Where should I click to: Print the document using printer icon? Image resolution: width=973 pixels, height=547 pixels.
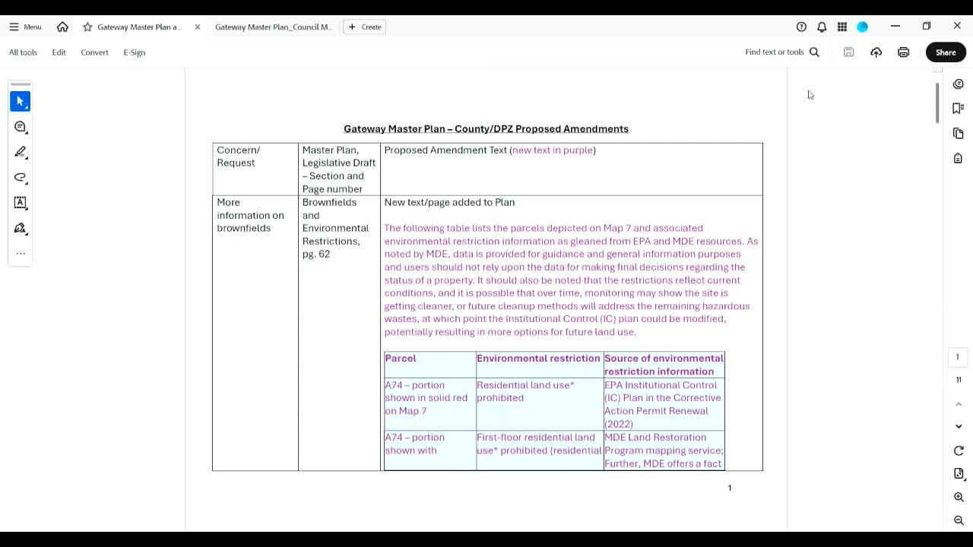903,52
